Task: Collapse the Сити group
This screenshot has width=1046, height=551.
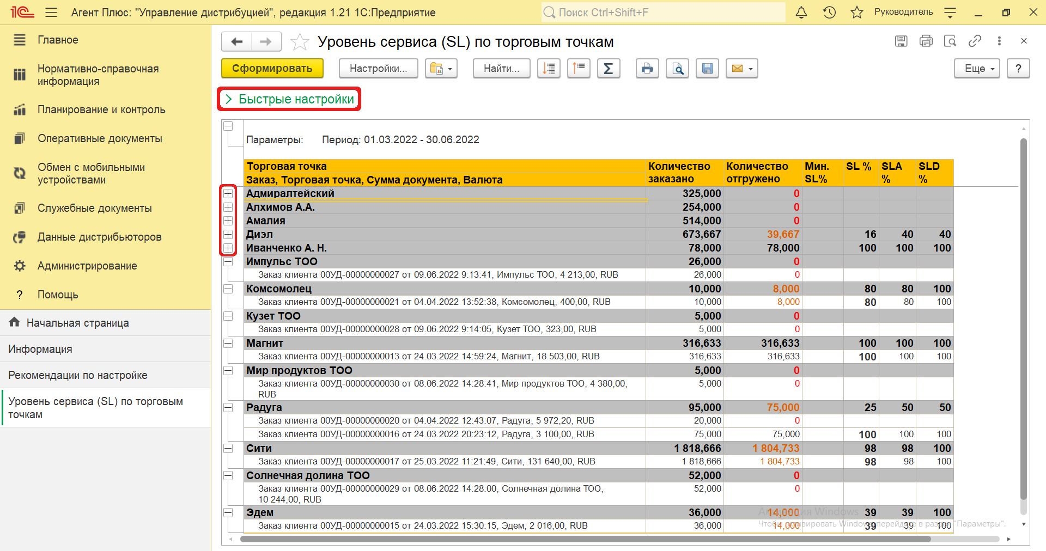Action: (228, 448)
